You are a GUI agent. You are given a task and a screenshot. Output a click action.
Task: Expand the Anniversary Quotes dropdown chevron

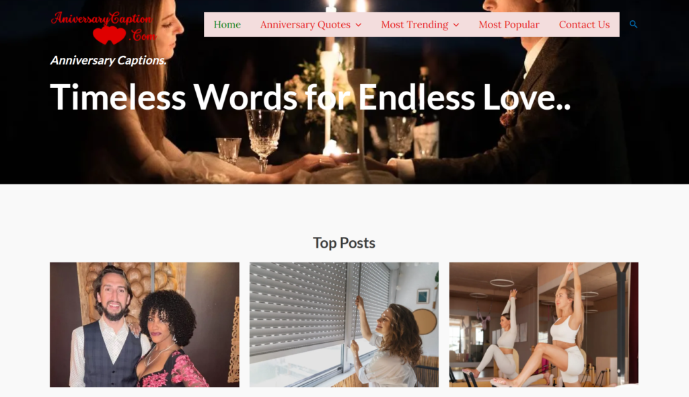[359, 25]
